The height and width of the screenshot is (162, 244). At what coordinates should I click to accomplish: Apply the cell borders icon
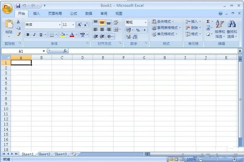[52, 34]
